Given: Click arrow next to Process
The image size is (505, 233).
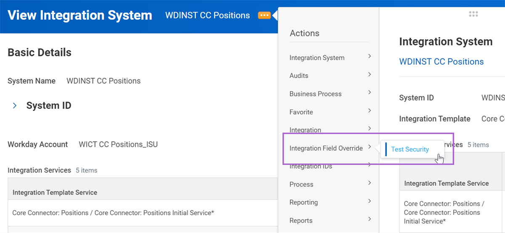Looking at the screenshot, I should pyautogui.click(x=369, y=183).
